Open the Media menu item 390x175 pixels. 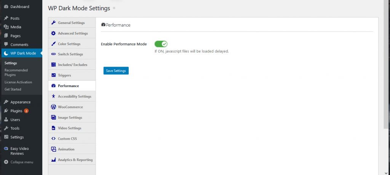[x=22, y=27]
